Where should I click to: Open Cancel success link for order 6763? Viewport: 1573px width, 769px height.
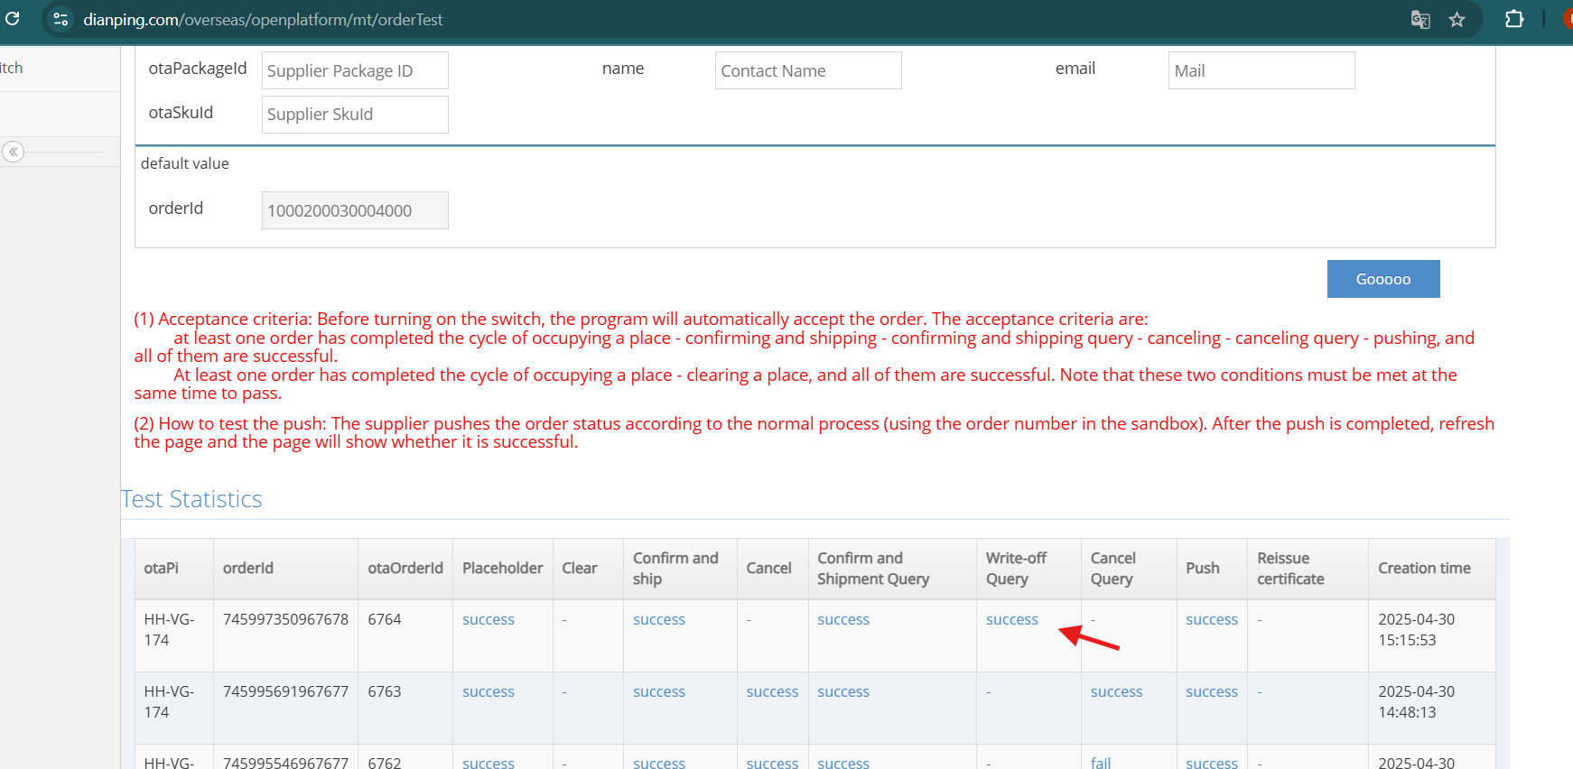click(772, 692)
